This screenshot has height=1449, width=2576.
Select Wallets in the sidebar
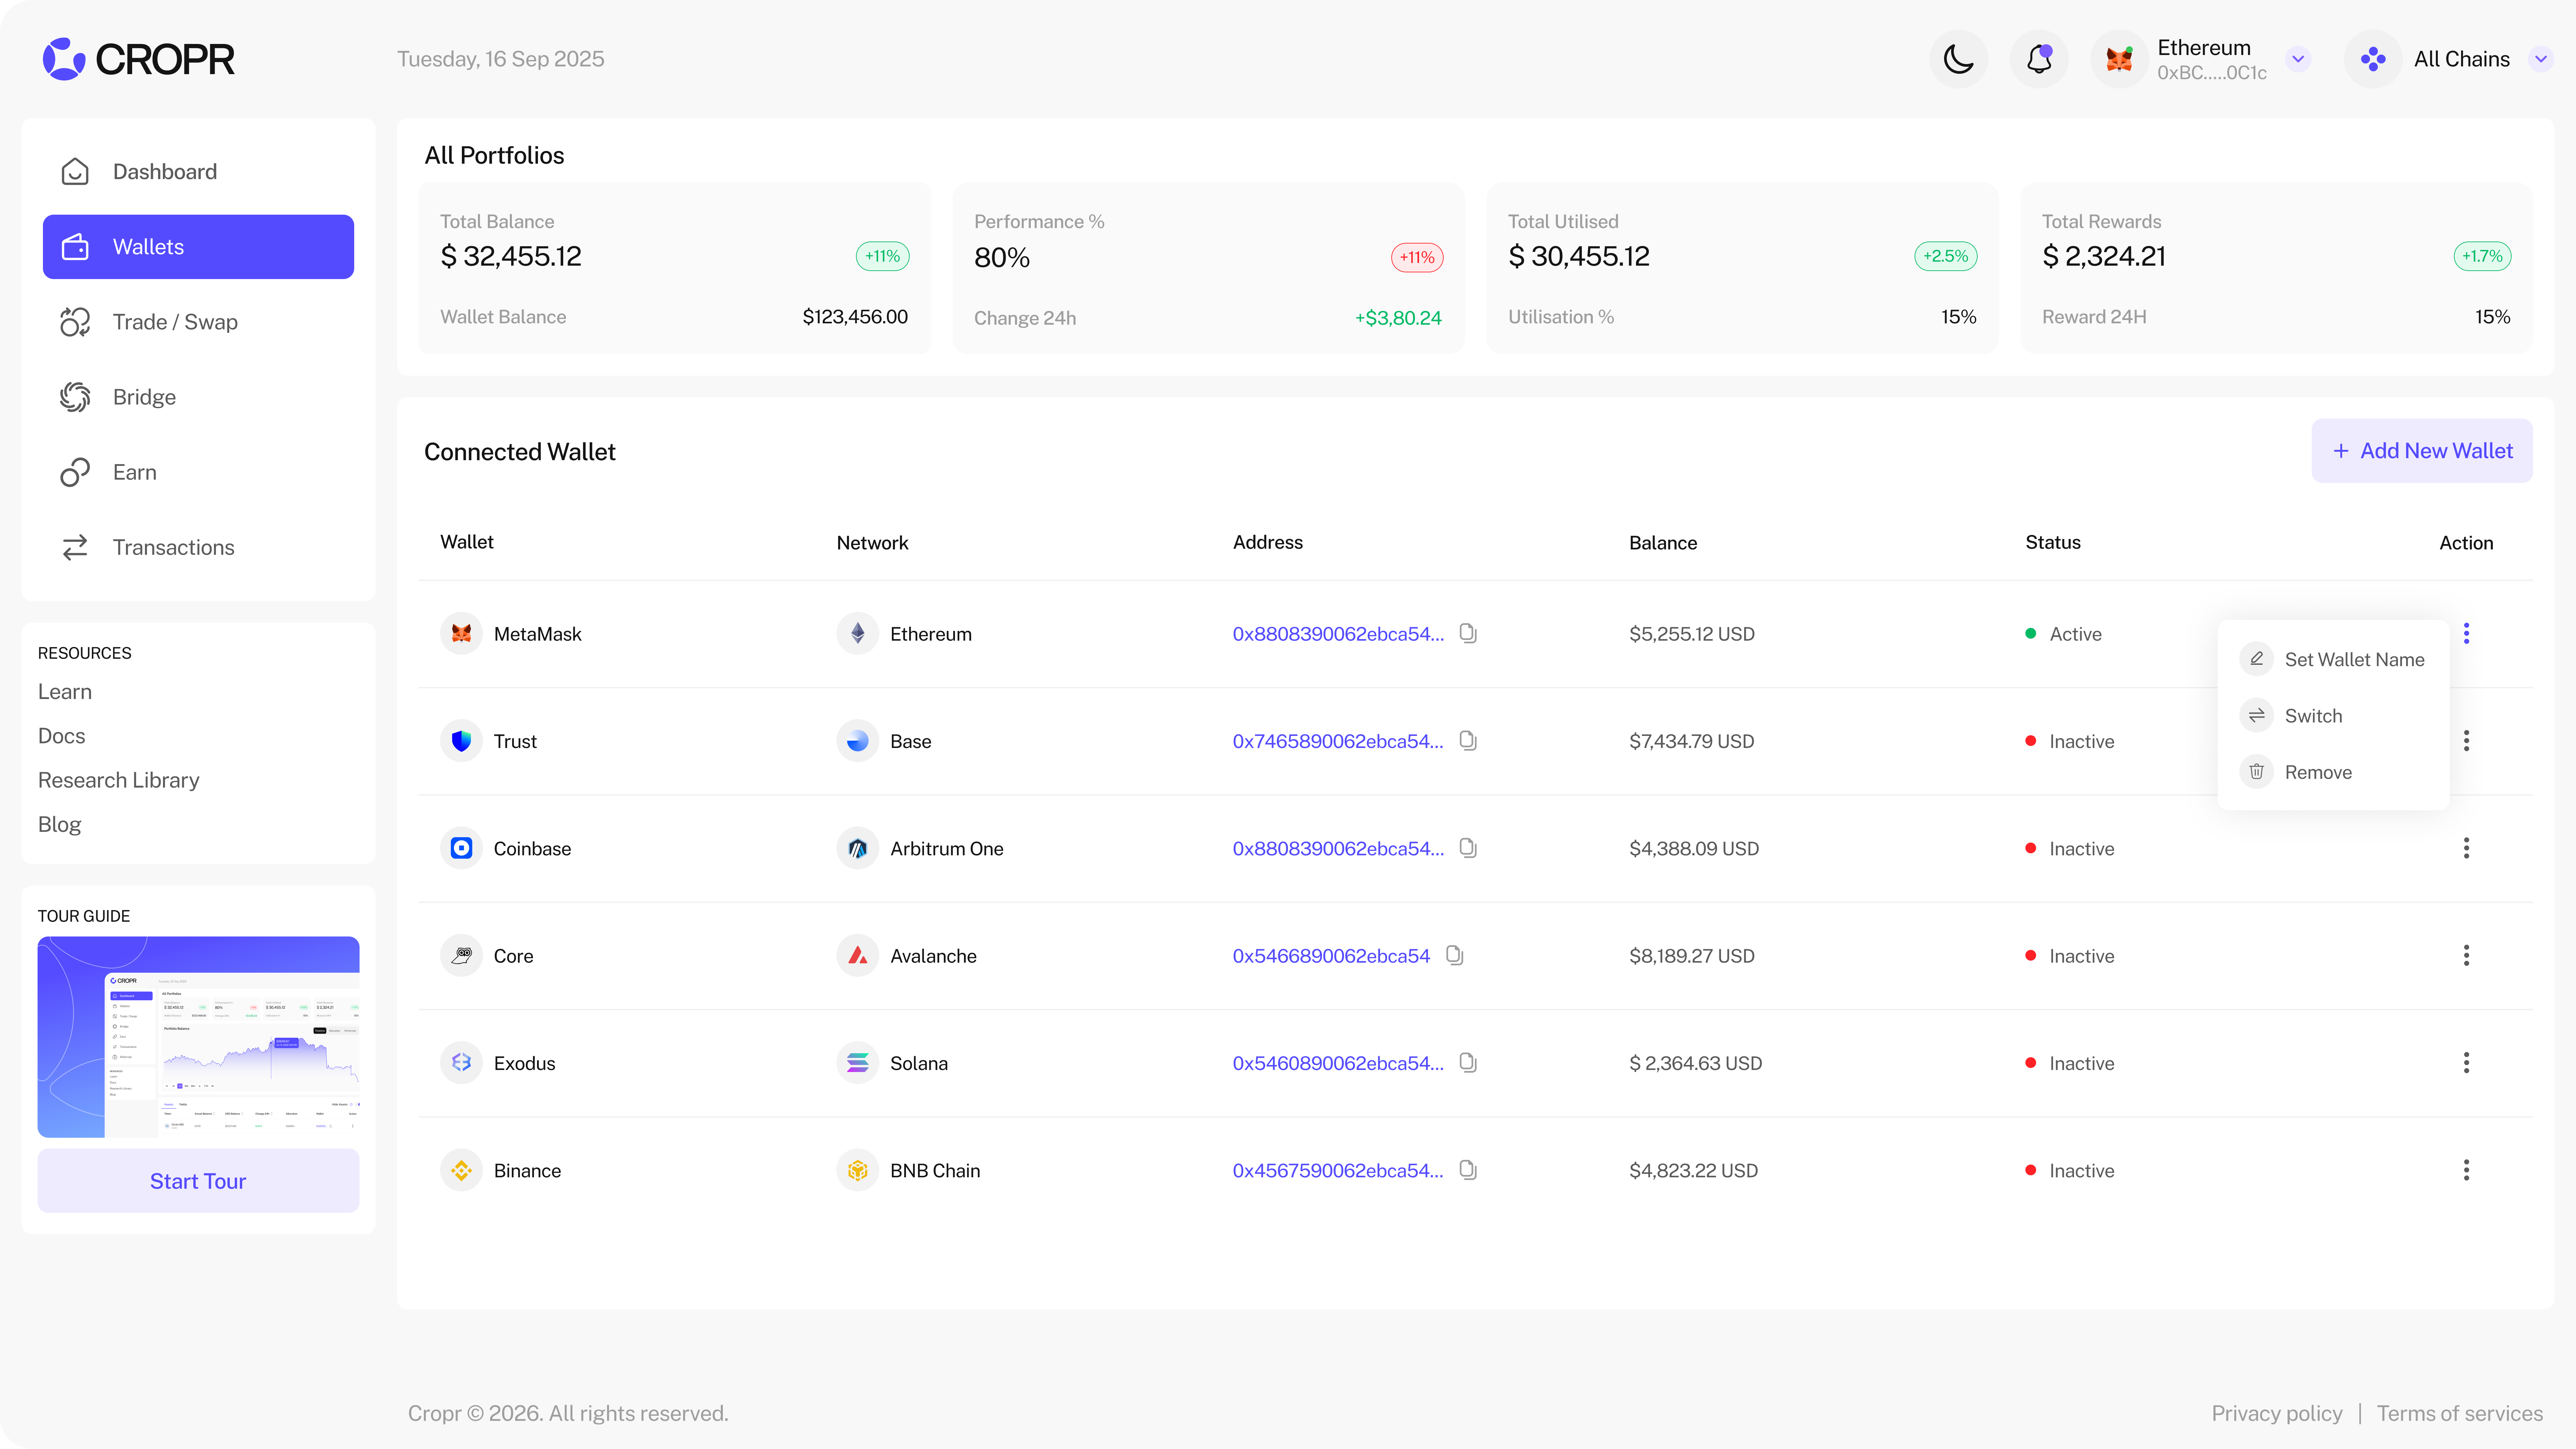(x=198, y=247)
